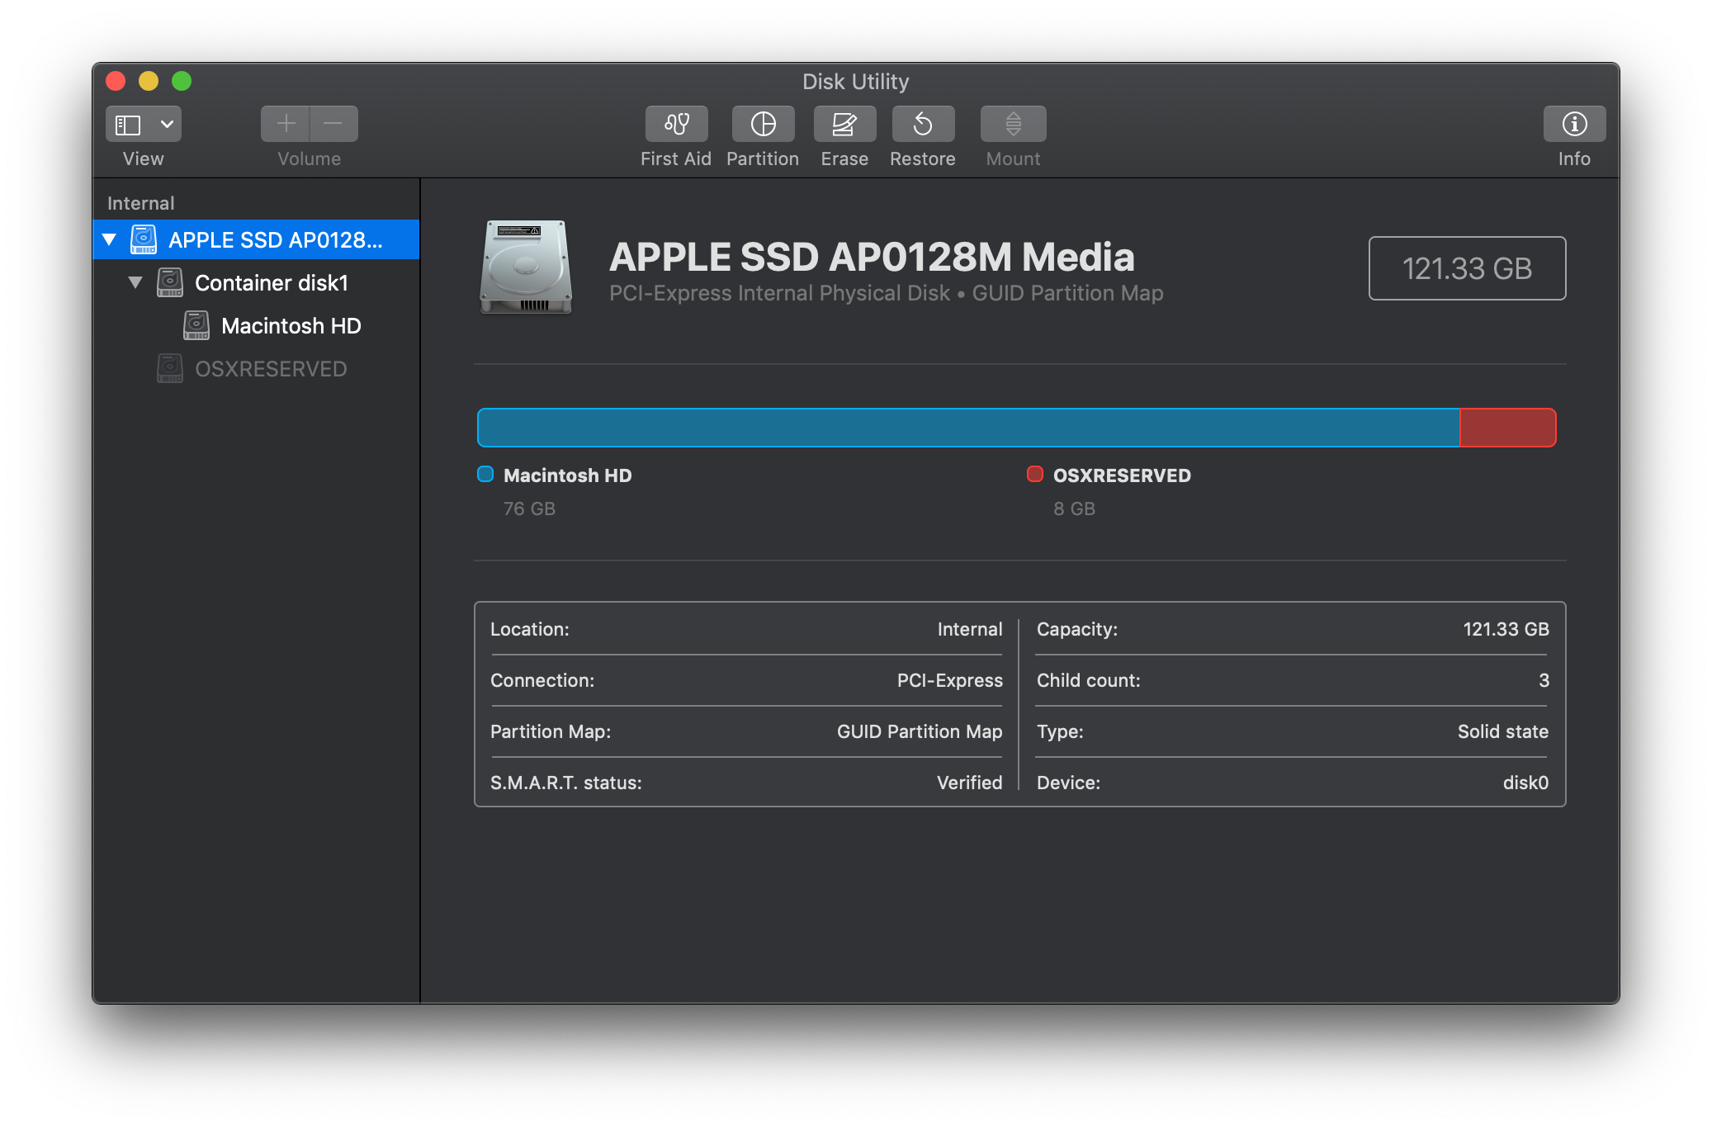This screenshot has width=1712, height=1126.
Task: Add a volume with plus button
Action: tap(286, 124)
